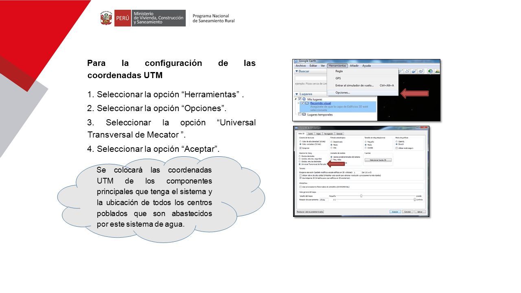521x293 pixels.
Task: Expand the Recorrido visual folder
Action: pyautogui.click(x=299, y=103)
